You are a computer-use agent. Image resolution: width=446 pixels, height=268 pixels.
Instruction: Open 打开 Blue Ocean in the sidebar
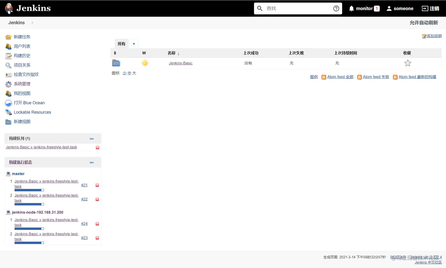point(29,103)
